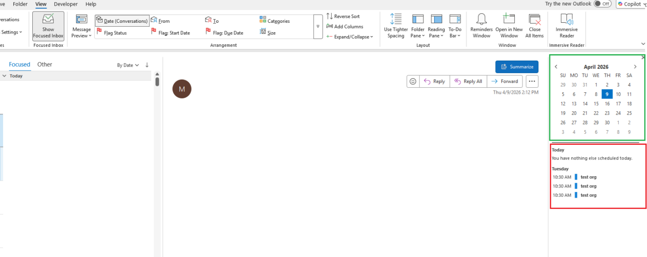Arrange by Flag: Start Date
Image resolution: width=647 pixels, height=257 pixels.
tap(171, 33)
